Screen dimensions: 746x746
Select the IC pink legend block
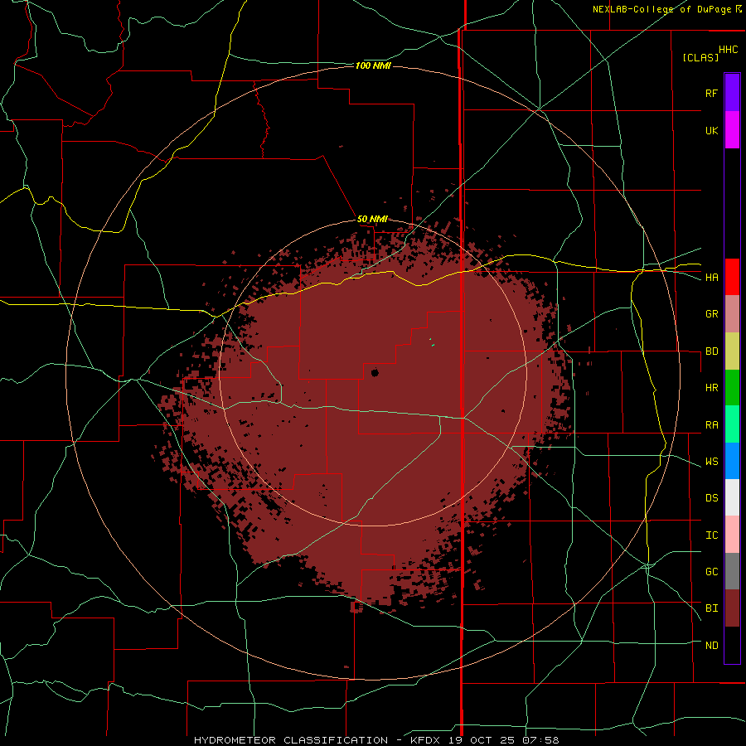[x=732, y=535]
